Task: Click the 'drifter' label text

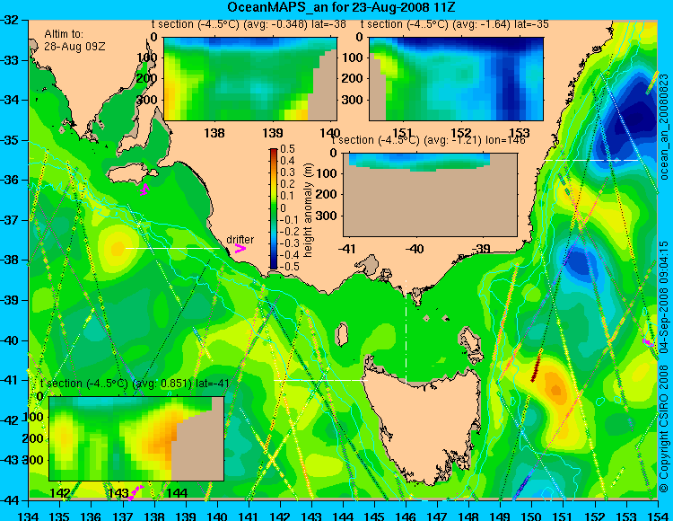Action: [240, 240]
